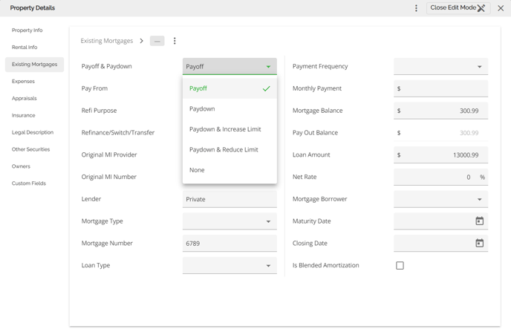This screenshot has height=329, width=511.
Task: Click Existing Mortgages breadcrumb link
Action: [107, 41]
